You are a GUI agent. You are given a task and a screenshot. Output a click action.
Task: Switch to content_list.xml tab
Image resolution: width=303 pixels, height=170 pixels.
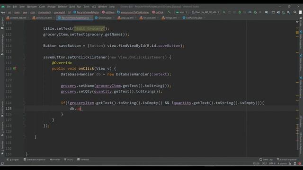pos(18,18)
